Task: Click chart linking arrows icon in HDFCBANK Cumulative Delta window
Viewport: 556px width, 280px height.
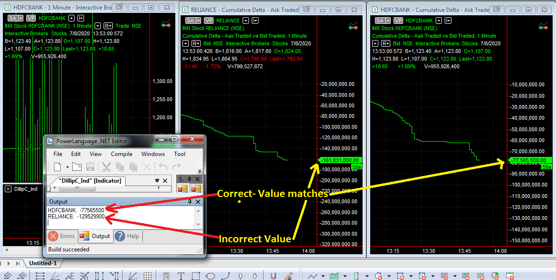Action: 543,26
